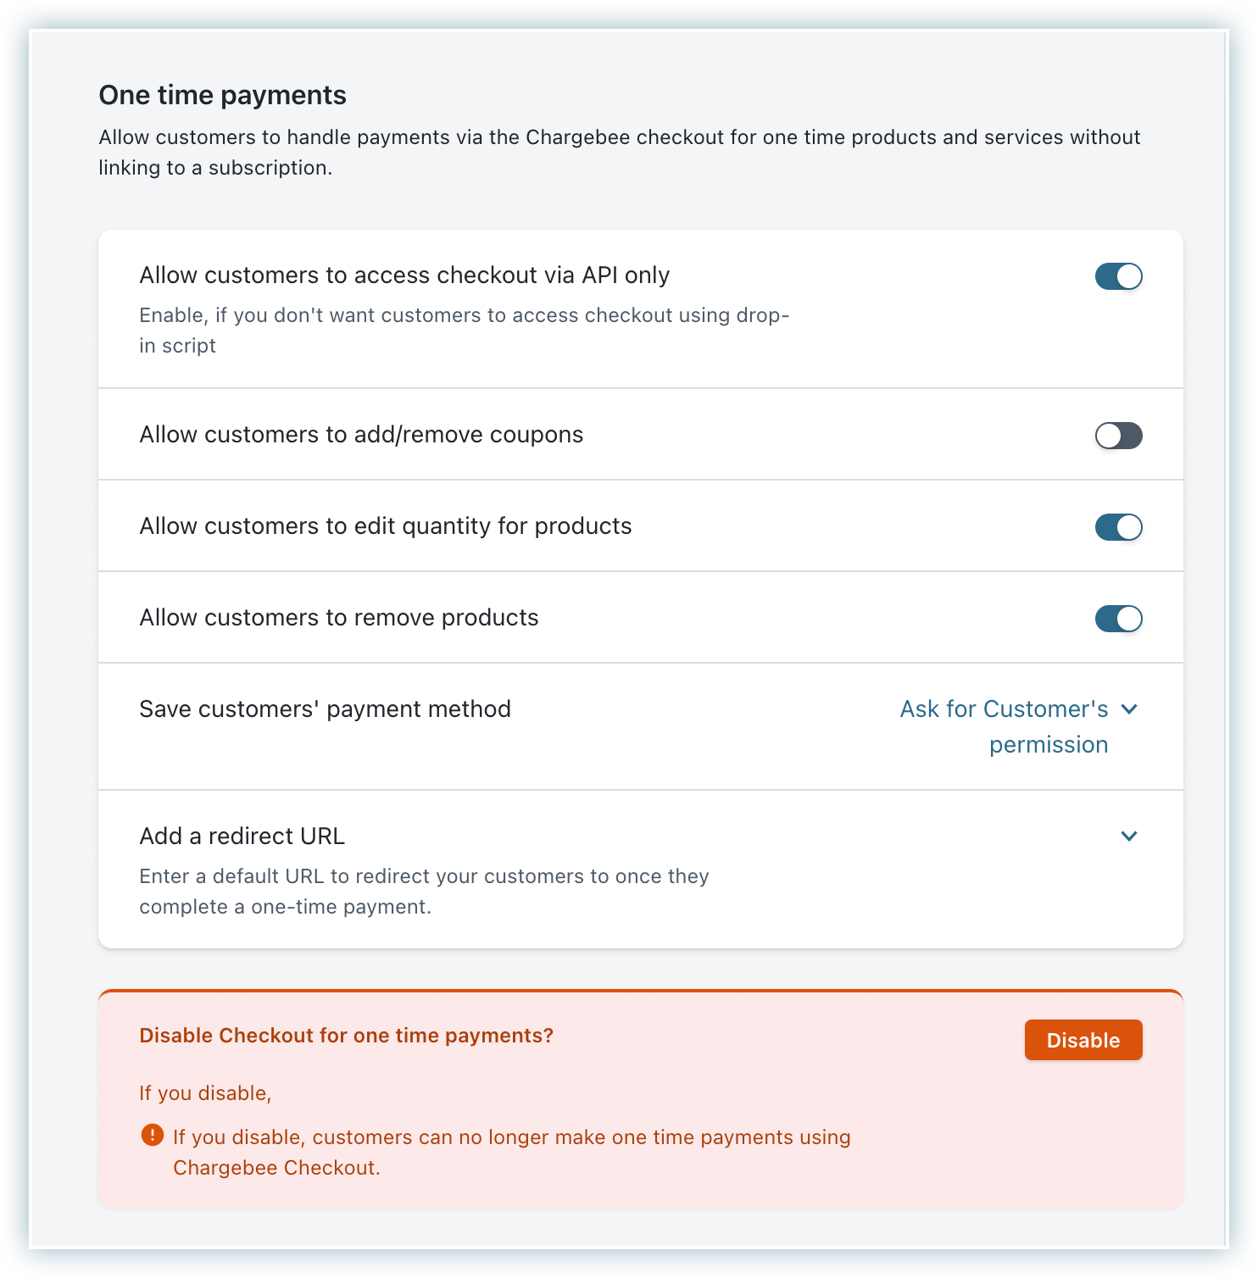This screenshot has width=1258, height=1278.
Task: Disable the remove products toggle
Action: (1118, 619)
